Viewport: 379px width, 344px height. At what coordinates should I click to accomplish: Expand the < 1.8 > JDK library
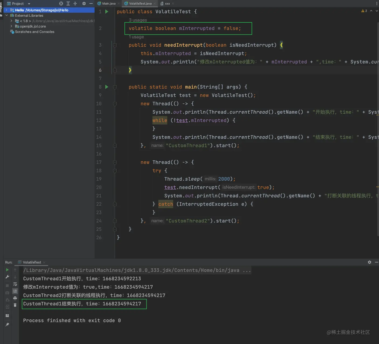click(x=11, y=21)
